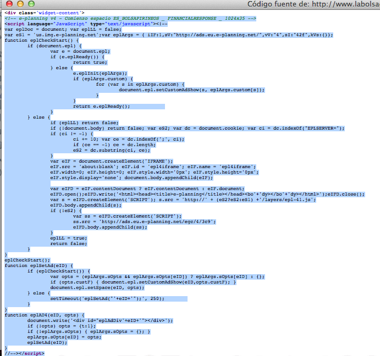
Task: Click line 'eIFD.body.appendChild(s);'
Action: pyautogui.click(x=86, y=205)
